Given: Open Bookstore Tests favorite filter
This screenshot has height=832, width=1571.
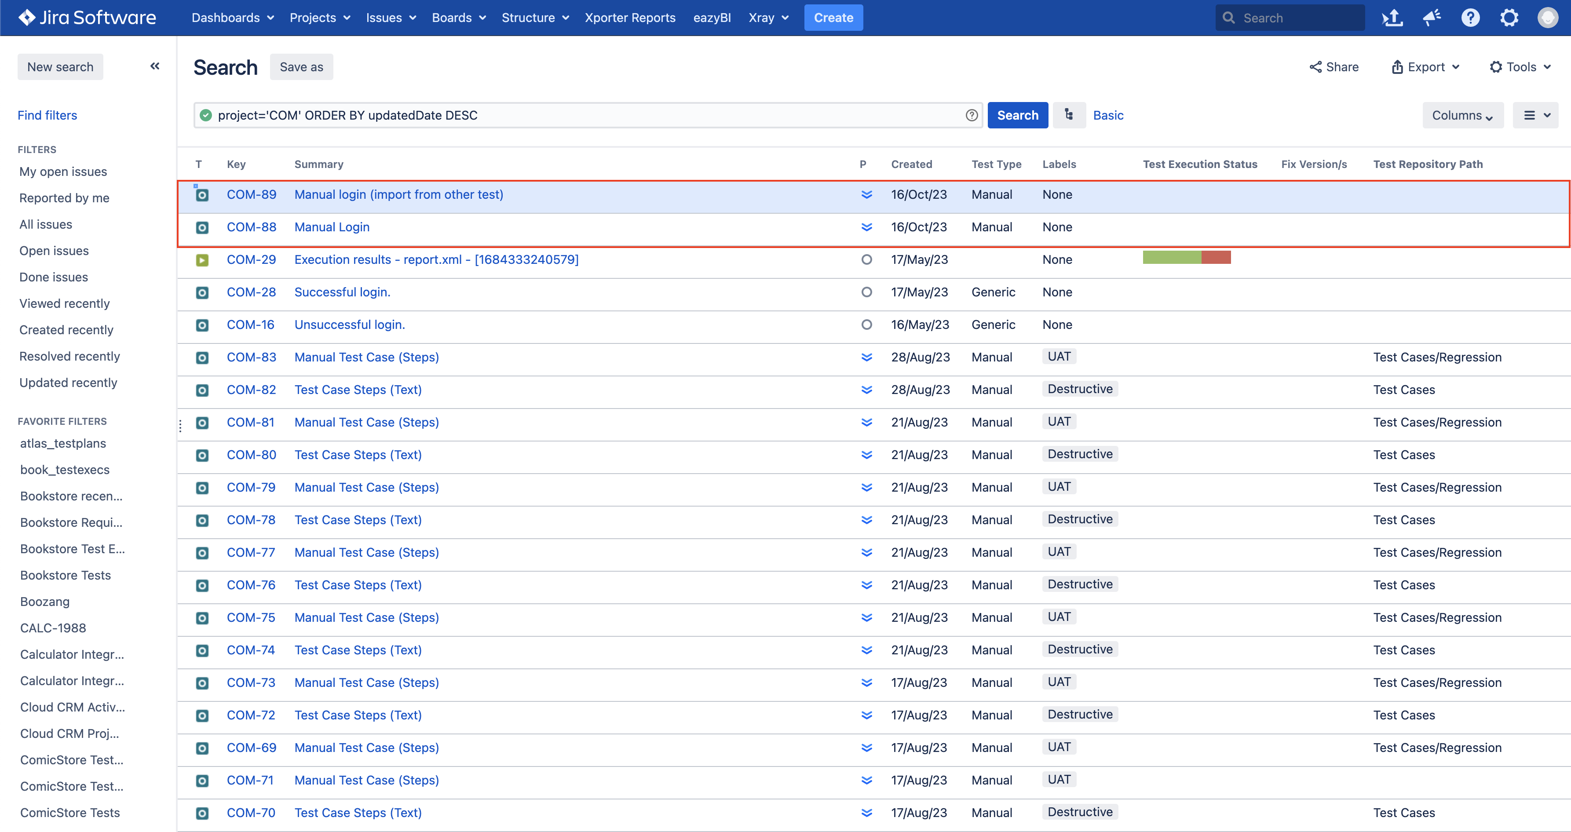Looking at the screenshot, I should point(65,575).
